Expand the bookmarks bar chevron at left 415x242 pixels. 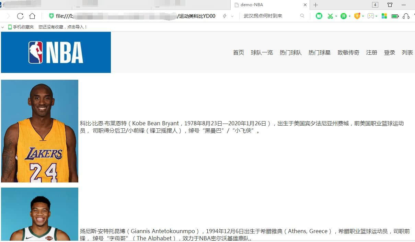coord(3,27)
